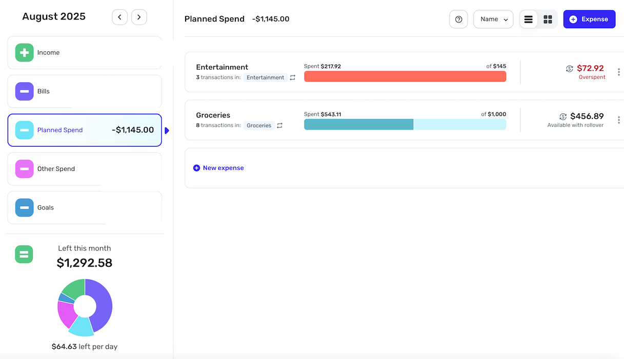Click the pink segment of the donut chart
624x359 pixels.
tap(66, 314)
